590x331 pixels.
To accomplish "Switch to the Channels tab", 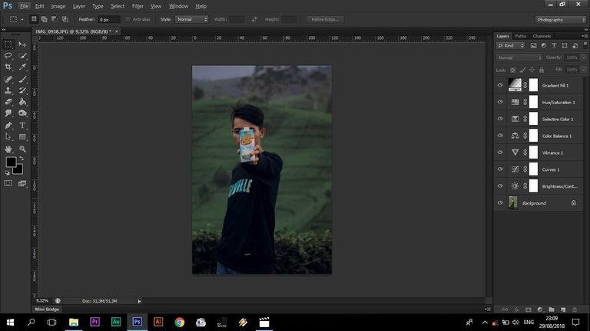I will pyautogui.click(x=542, y=36).
